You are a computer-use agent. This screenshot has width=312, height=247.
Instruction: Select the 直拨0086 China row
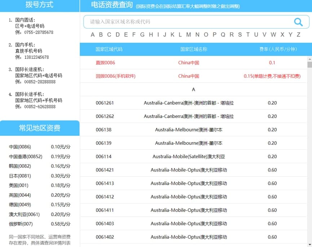pyautogui.click(x=193, y=62)
